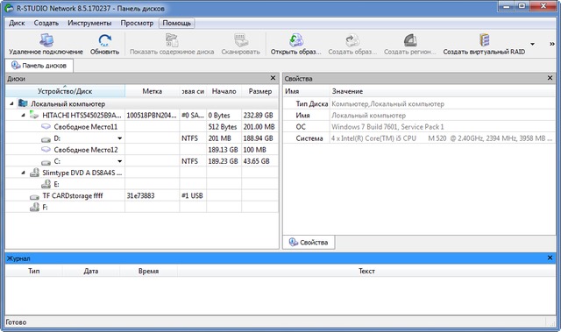Click the Тип Диска property name
Screen dimensions: 561x332
pos(312,103)
